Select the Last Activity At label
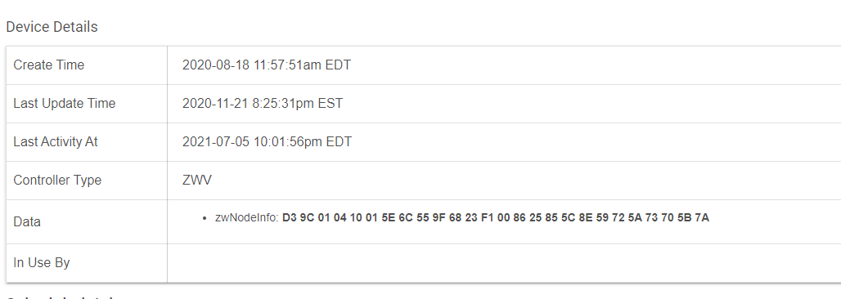Screen dimensions: 841x299 (56, 142)
